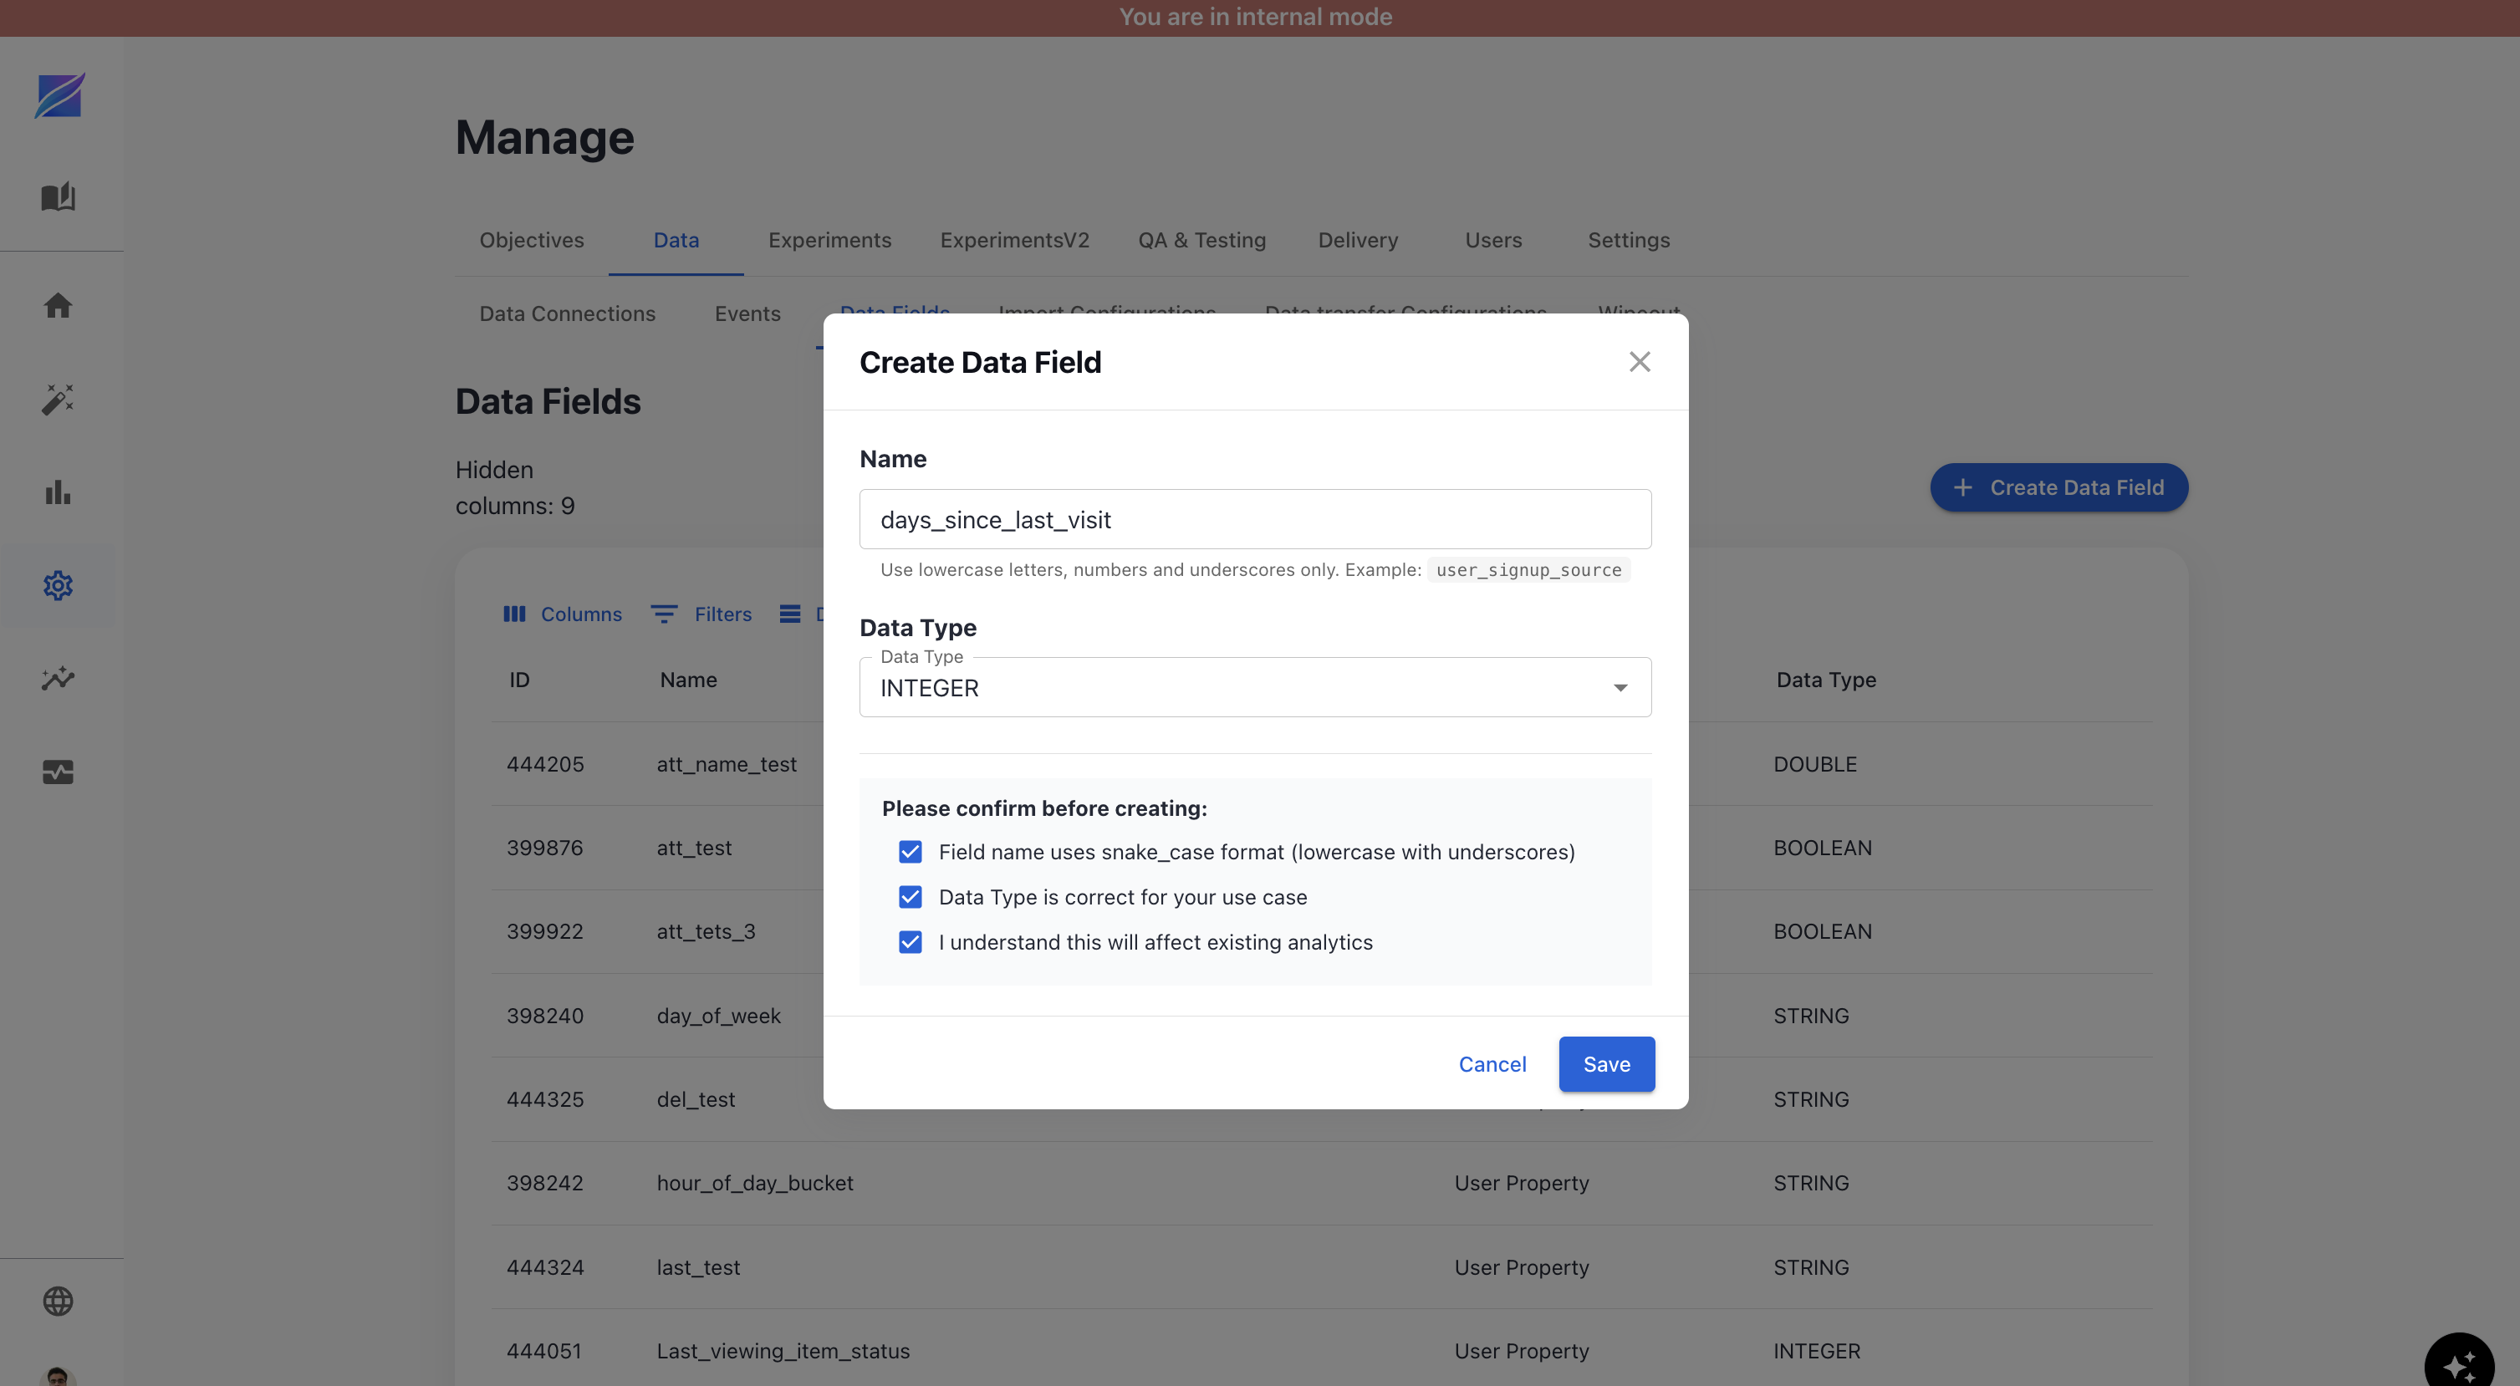
Task: Click Cancel in the dialog
Action: pos(1492,1064)
